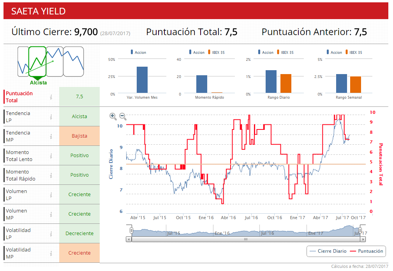Image resolution: width=393 pixels, height=271 pixels.
Task: Click the Creciente value for Volumen LP
Action: pyautogui.click(x=79, y=195)
